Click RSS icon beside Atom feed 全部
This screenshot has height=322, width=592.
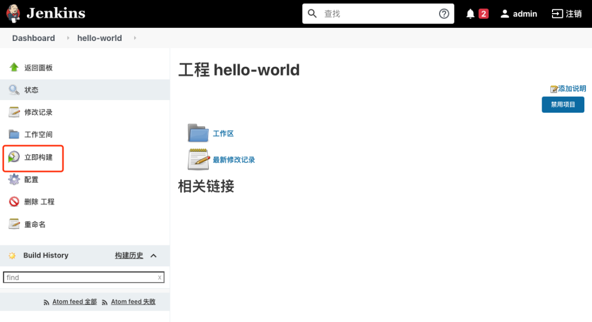pos(47,302)
